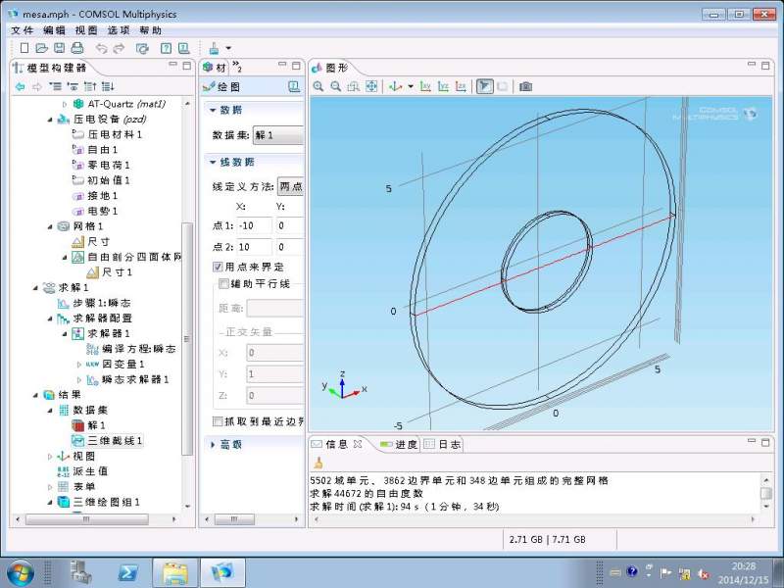The image size is (784, 588).
Task: Select 三维截线 1 in the model tree
Action: coord(115,441)
